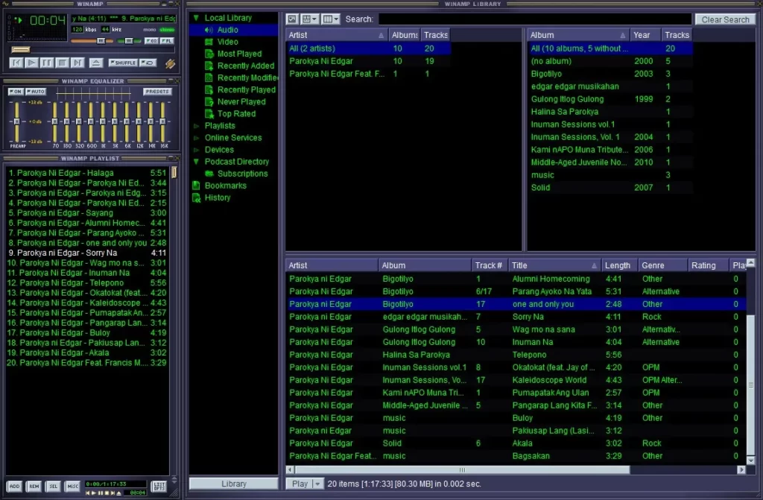Screen dimensions: 763x500
Task: Select track titled Bagsakan in track list
Action: pos(516,456)
